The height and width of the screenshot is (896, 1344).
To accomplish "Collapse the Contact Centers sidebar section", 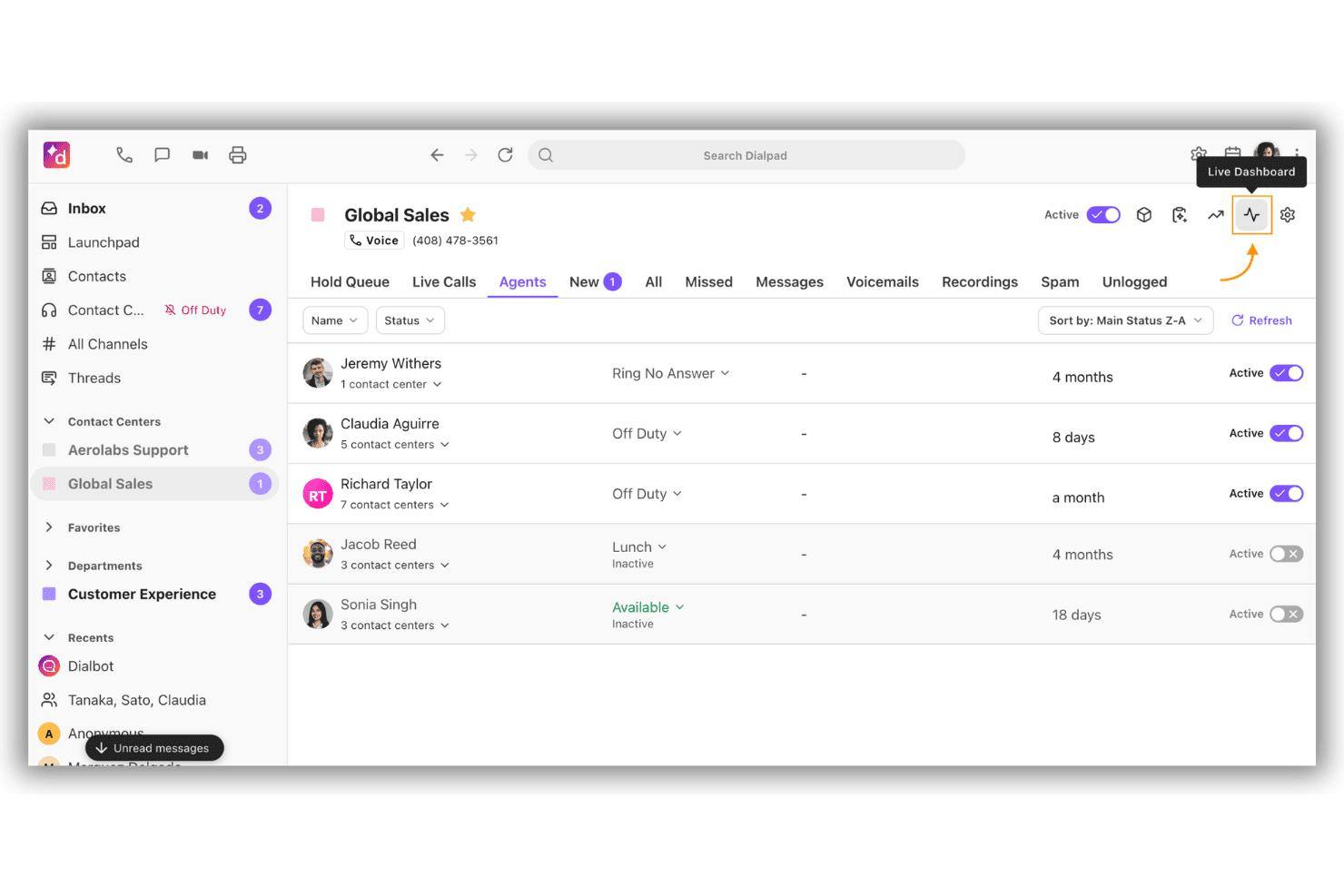I will click(49, 421).
